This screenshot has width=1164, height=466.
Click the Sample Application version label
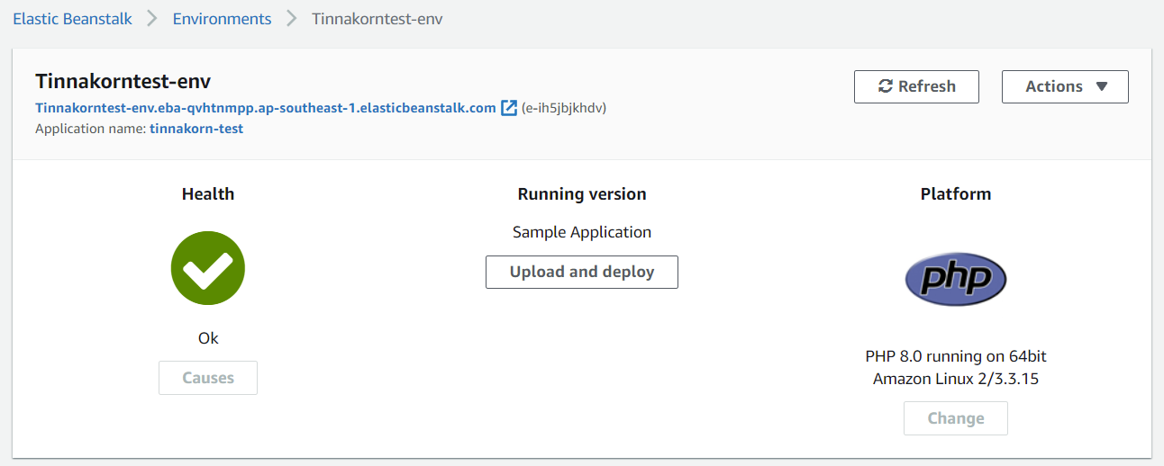(x=582, y=232)
